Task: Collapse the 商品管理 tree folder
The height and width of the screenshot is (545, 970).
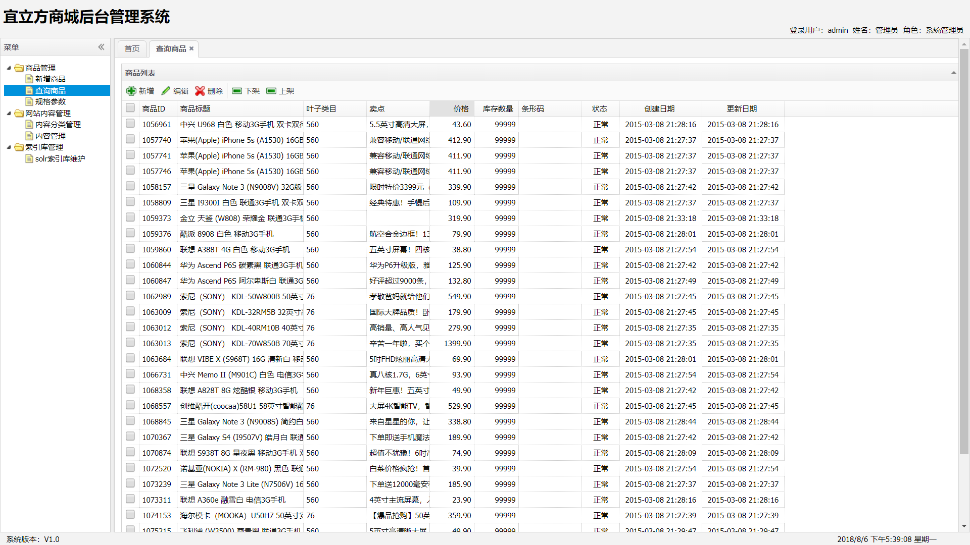Action: [x=9, y=68]
